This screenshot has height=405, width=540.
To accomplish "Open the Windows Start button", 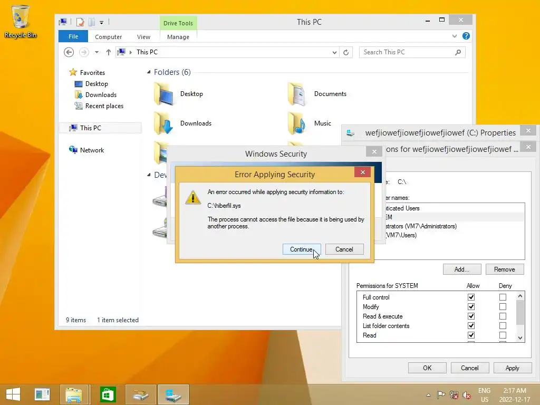I will [x=13, y=394].
